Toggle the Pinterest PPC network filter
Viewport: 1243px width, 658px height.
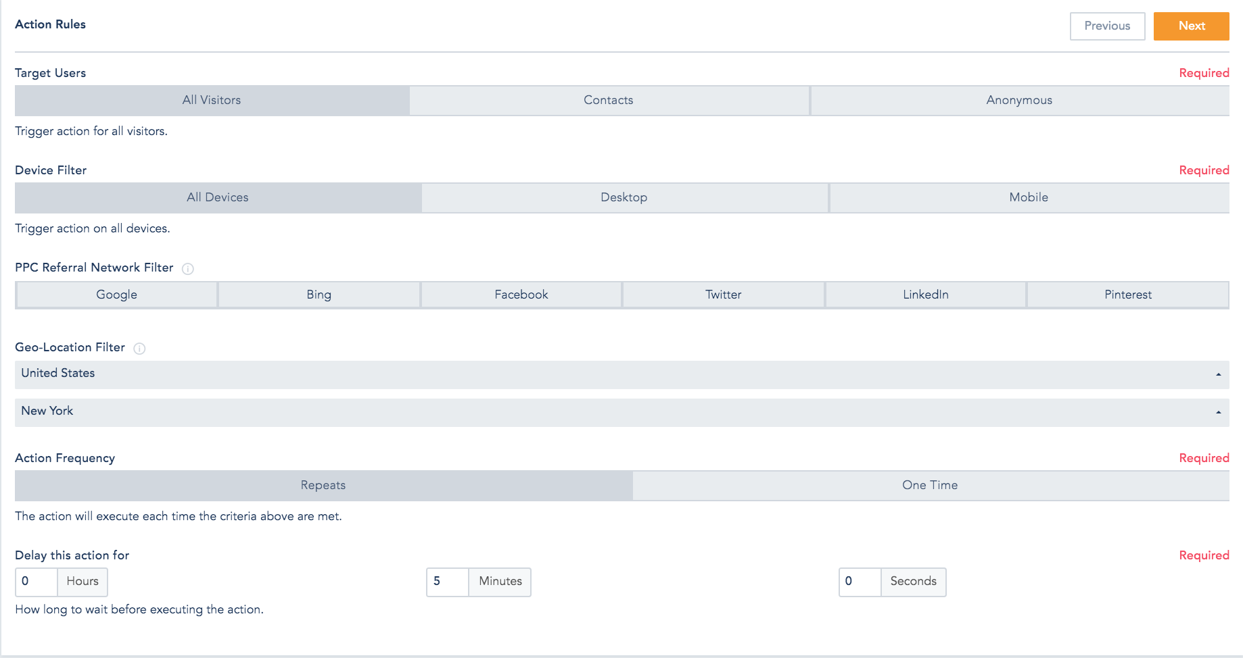pos(1127,295)
